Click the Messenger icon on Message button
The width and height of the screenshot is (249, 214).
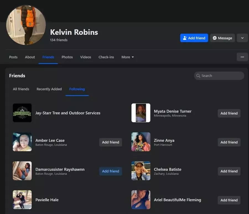point(215,38)
